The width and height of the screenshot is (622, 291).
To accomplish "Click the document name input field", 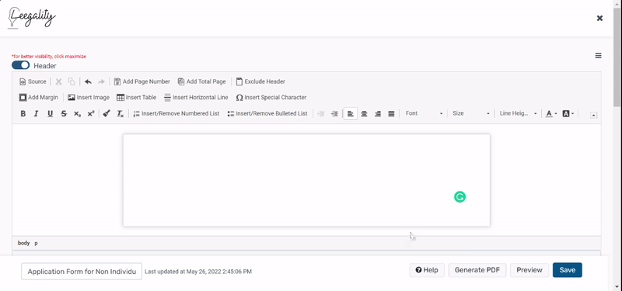I will (82, 272).
